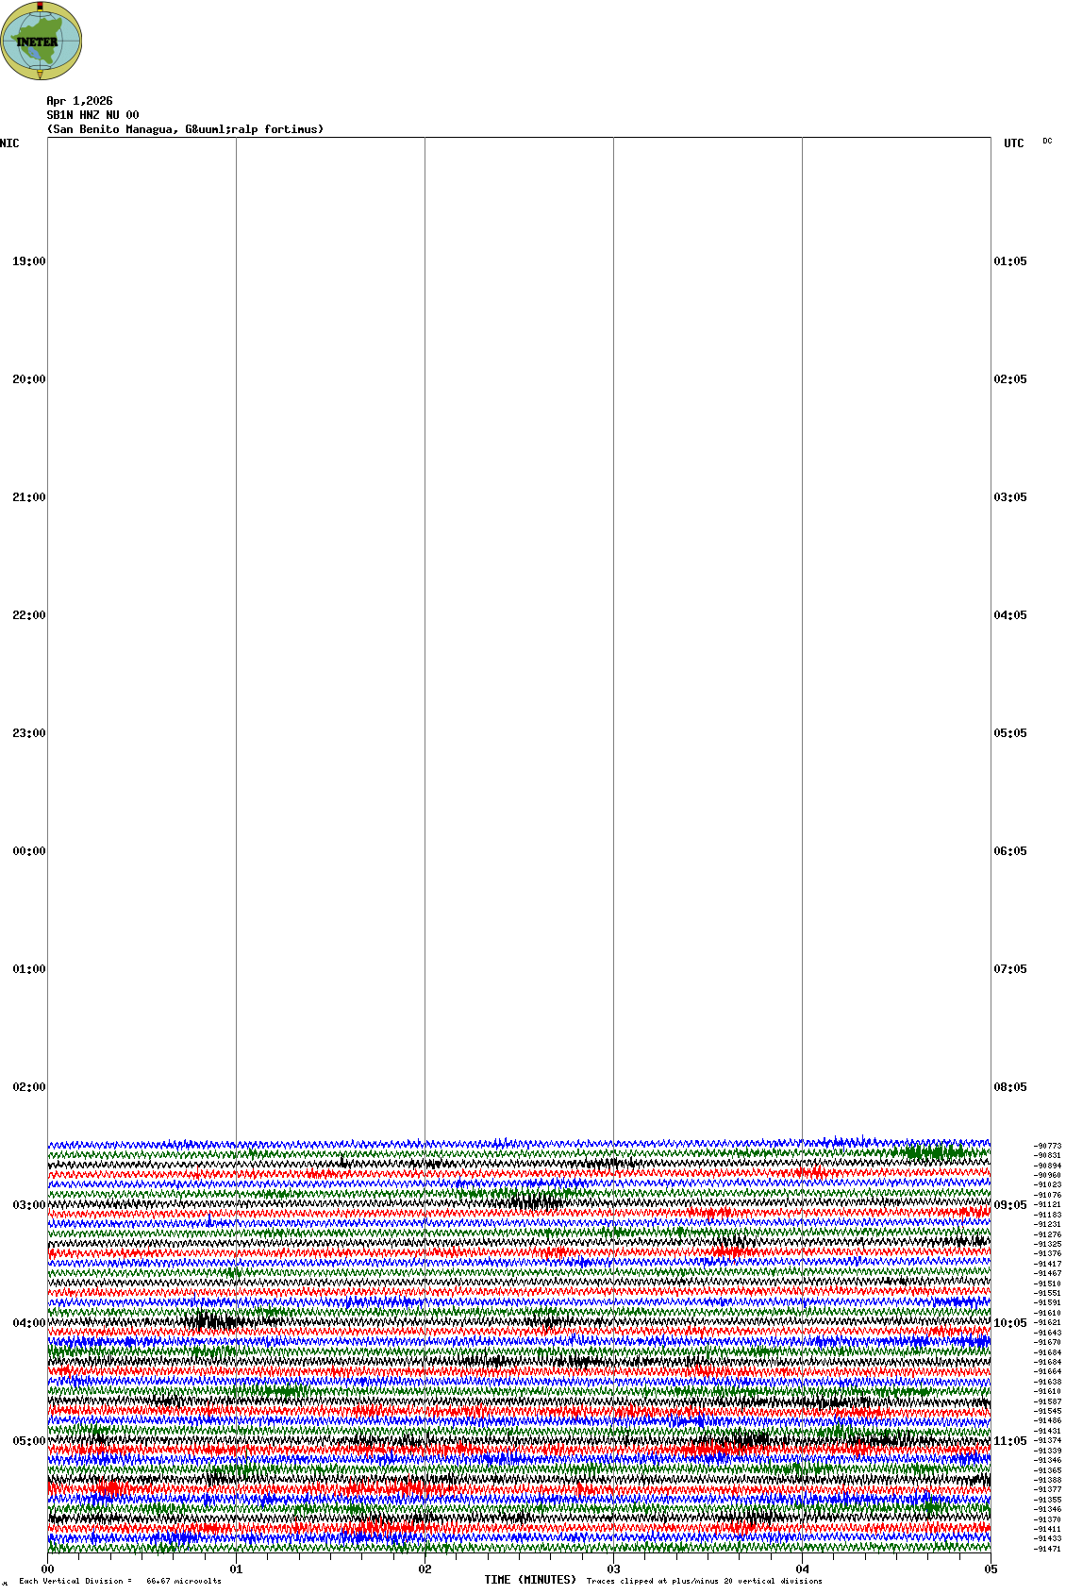Click the NIC local time header

click(x=9, y=143)
